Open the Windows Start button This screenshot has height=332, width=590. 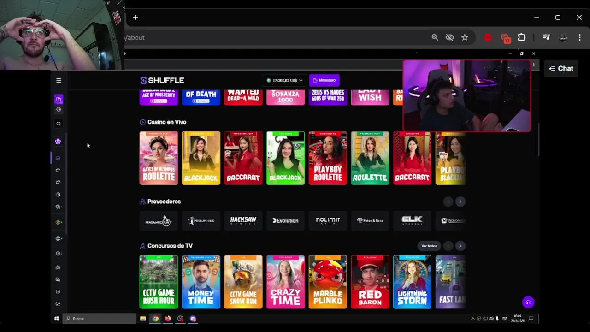pos(57,319)
